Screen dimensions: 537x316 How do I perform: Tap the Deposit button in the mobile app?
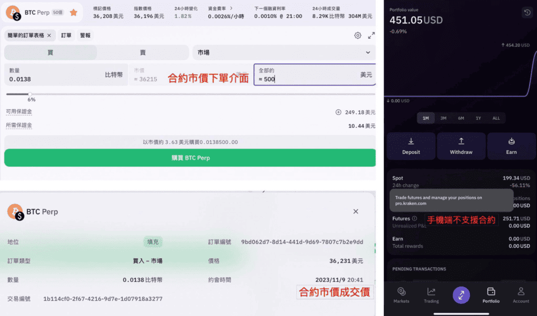click(411, 146)
